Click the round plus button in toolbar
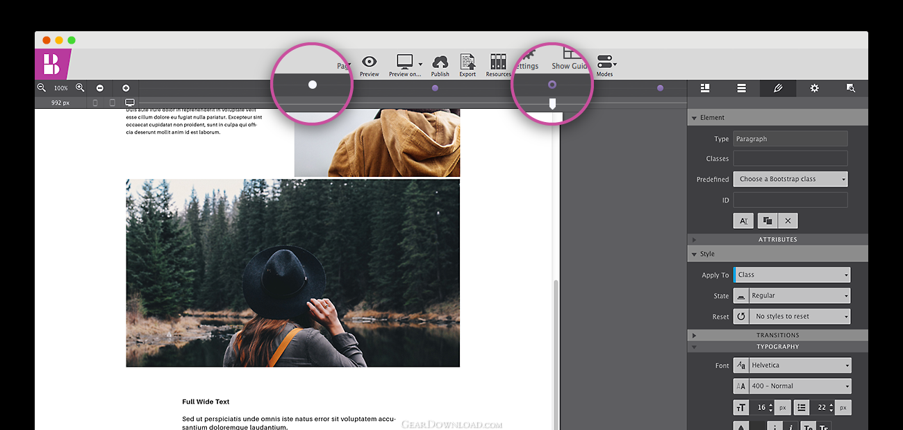 pyautogui.click(x=126, y=88)
